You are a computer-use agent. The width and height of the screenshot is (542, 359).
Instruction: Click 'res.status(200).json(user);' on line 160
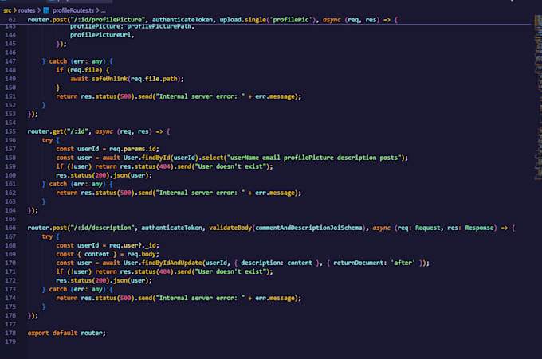pyautogui.click(x=104, y=175)
